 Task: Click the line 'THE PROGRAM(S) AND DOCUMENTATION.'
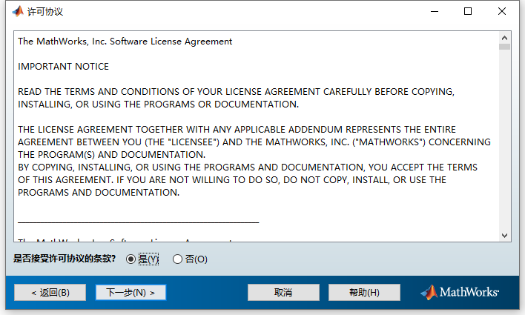111,155
